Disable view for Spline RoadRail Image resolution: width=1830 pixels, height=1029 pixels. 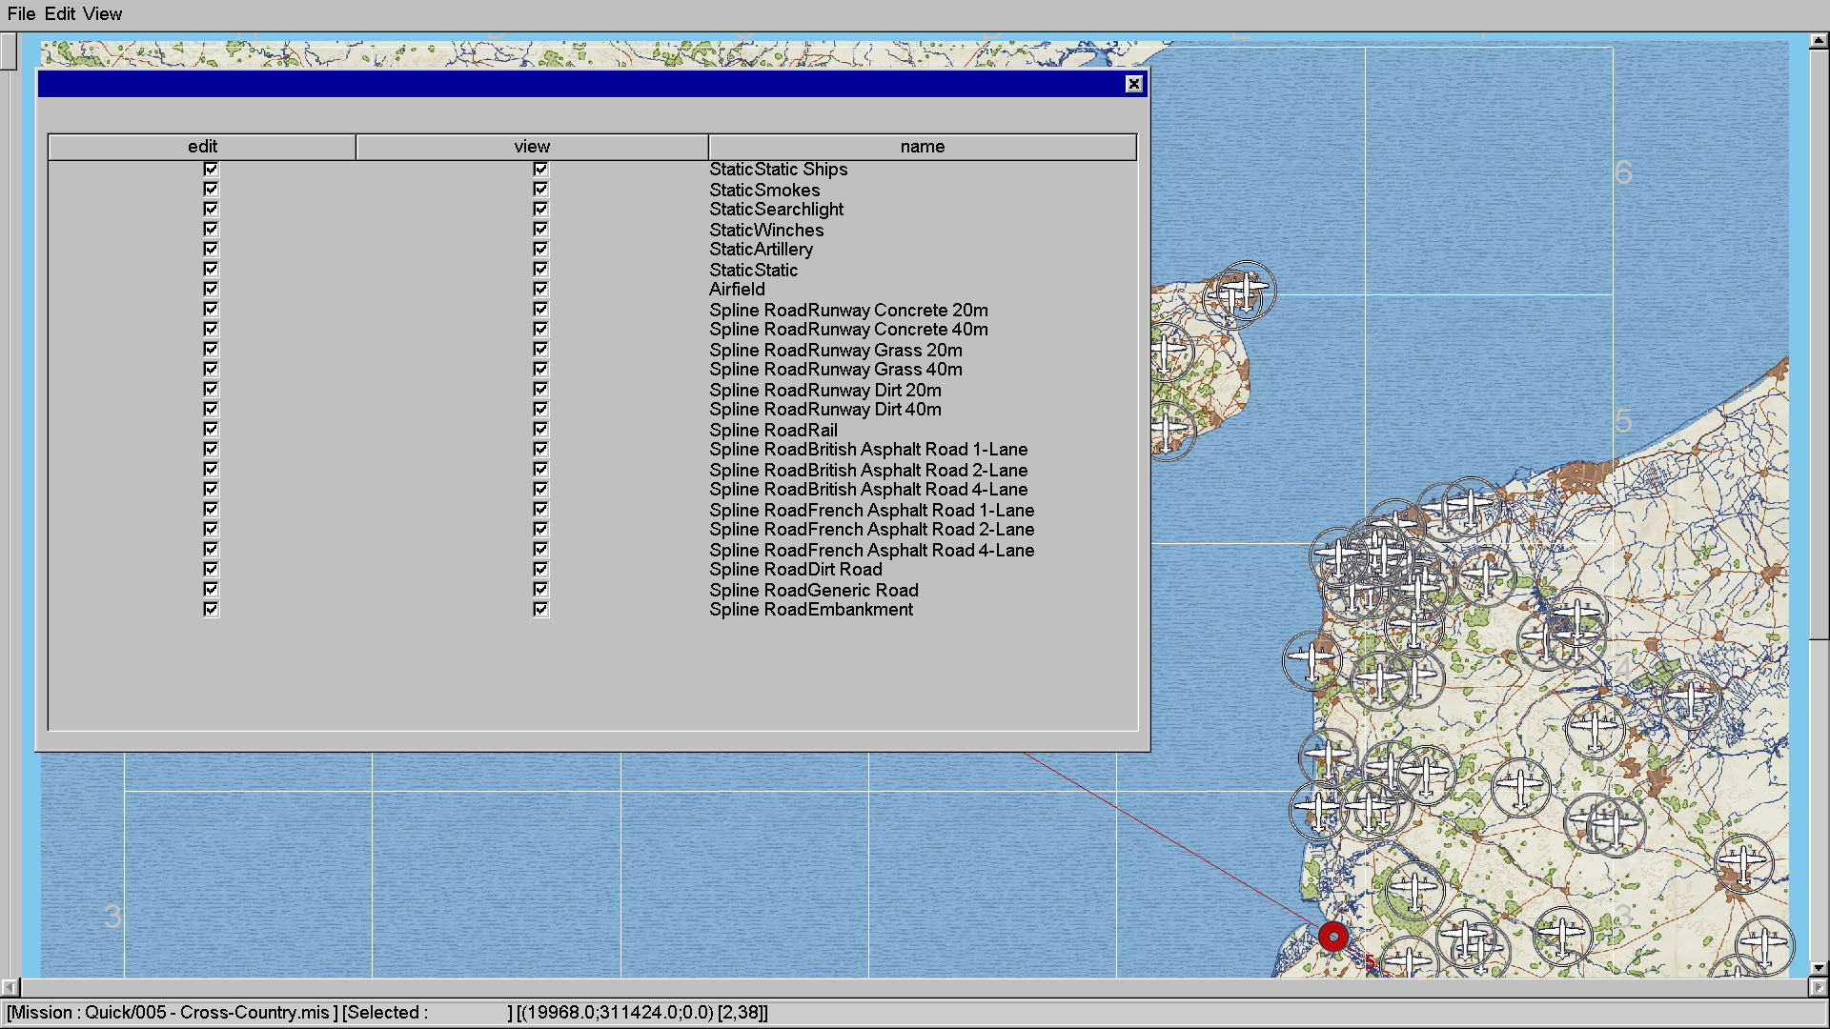(x=540, y=430)
